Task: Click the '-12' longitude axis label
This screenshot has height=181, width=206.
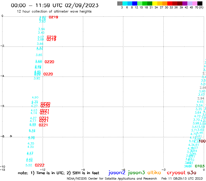Action: pyautogui.click(x=43, y=170)
